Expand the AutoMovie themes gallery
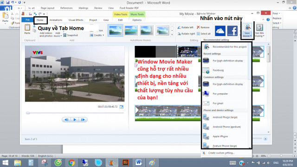This screenshot has width=297, height=167. [172, 35]
